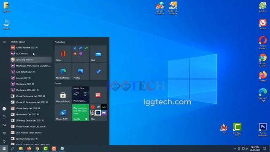Open Virtual Photometric Lab 2021 R1
Viewport: 270px width, 152px height.
pyautogui.click(x=31, y=96)
